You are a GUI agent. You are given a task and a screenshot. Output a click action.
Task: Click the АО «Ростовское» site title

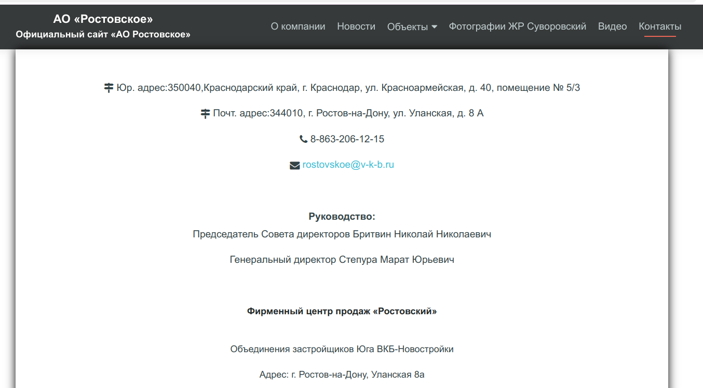click(103, 19)
